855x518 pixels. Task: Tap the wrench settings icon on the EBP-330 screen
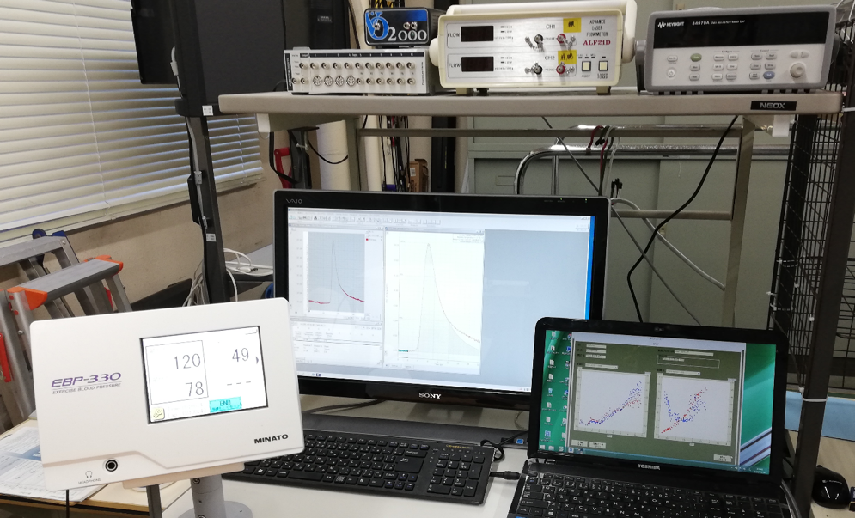(x=158, y=414)
